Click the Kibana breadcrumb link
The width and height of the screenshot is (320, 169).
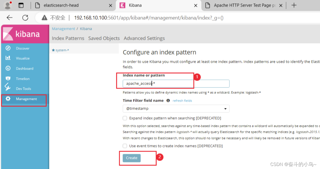click(86, 29)
